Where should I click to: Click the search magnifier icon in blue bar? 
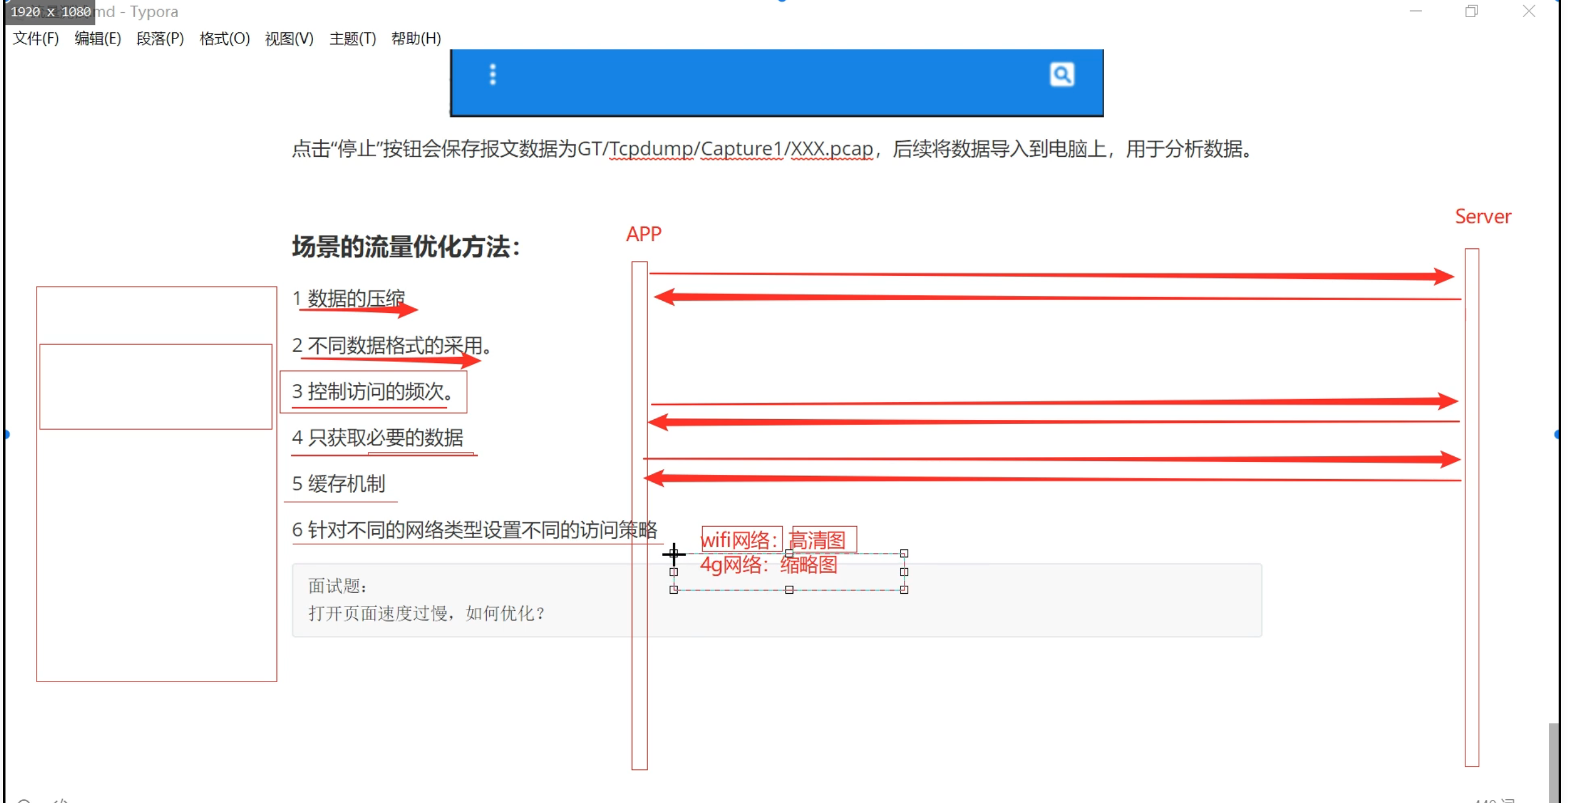click(x=1061, y=74)
